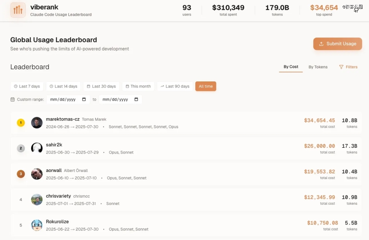This screenshot has height=240, width=369.
Task: Open chrisvariety user profile link
Action: [x=58, y=196]
